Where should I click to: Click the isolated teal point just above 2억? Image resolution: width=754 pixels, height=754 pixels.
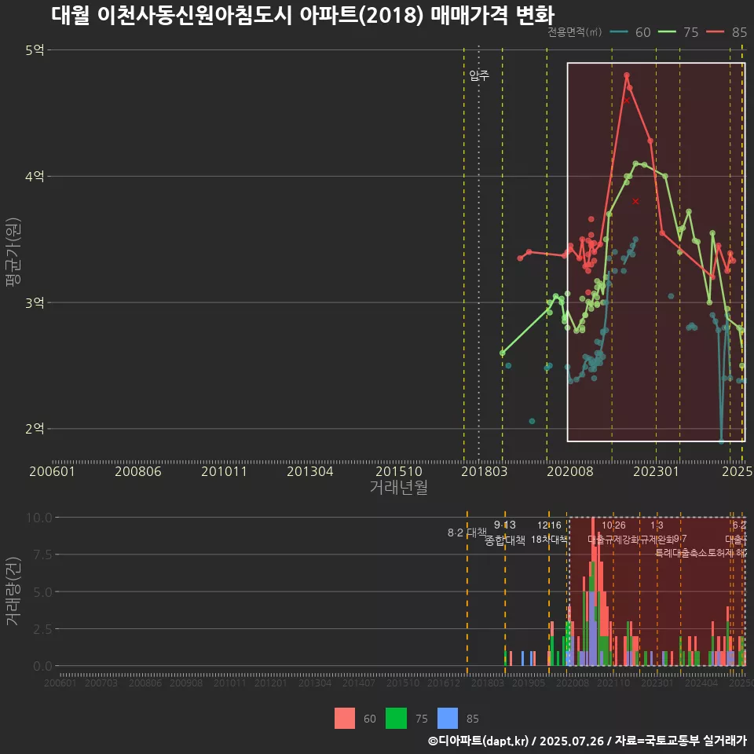pyautogui.click(x=532, y=421)
